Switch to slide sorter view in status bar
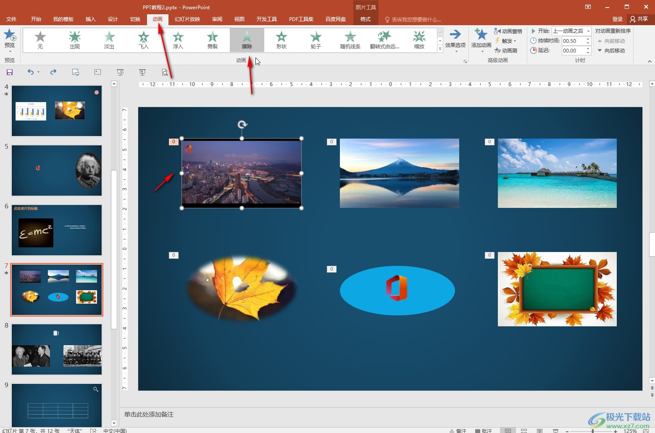The width and height of the screenshot is (655, 433). click(x=524, y=430)
